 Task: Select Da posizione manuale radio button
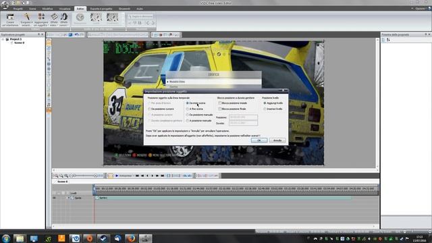(188, 115)
